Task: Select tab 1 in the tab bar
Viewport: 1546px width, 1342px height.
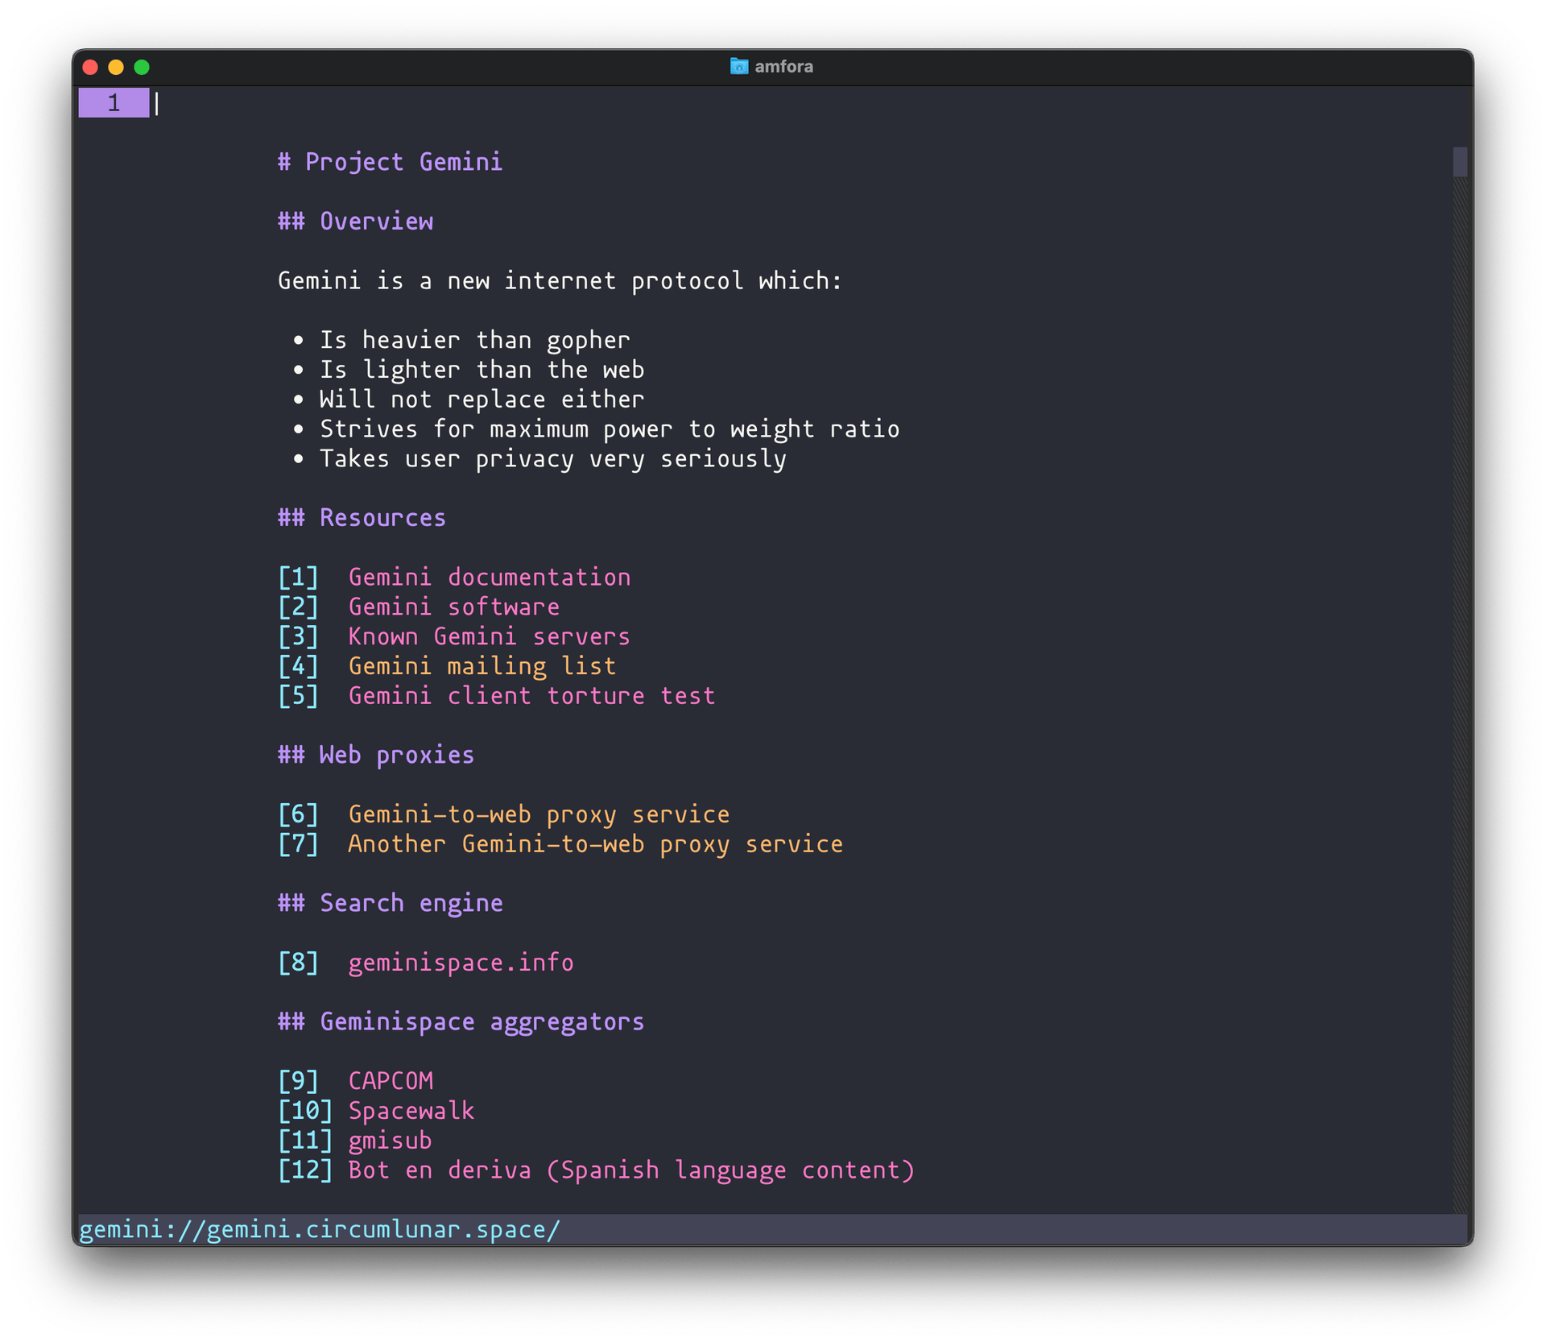Action: 113,103
